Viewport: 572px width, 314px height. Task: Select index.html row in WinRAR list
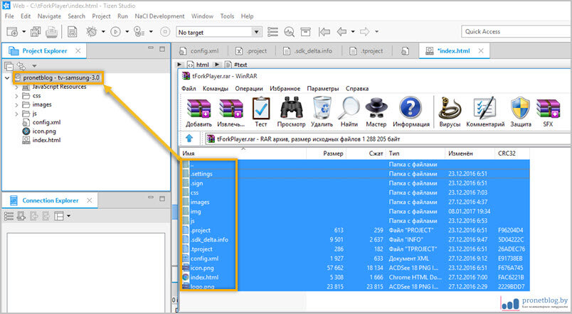(354, 277)
